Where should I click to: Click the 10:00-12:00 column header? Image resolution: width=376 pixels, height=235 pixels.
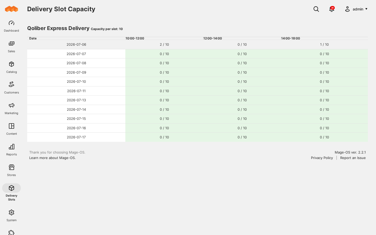[x=164, y=38]
